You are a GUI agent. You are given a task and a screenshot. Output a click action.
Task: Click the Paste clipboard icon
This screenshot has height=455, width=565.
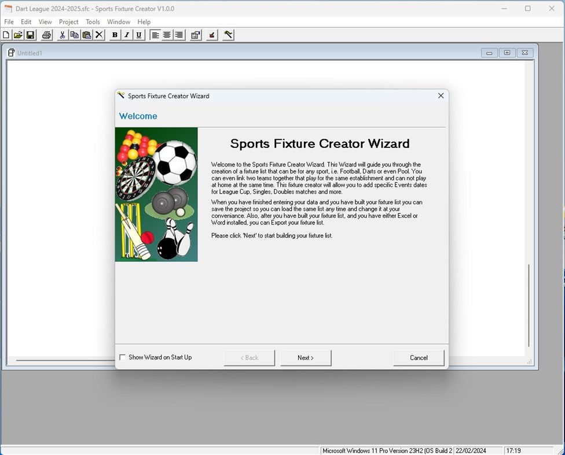86,35
